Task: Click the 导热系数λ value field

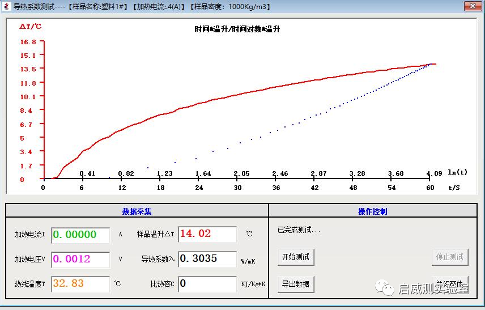Action: pyautogui.click(x=207, y=259)
